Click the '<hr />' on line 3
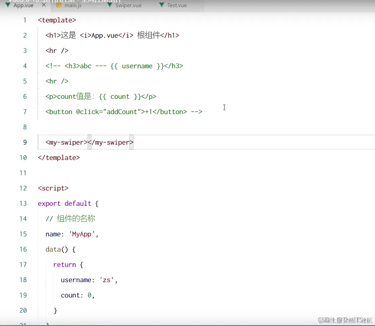 [57, 51]
